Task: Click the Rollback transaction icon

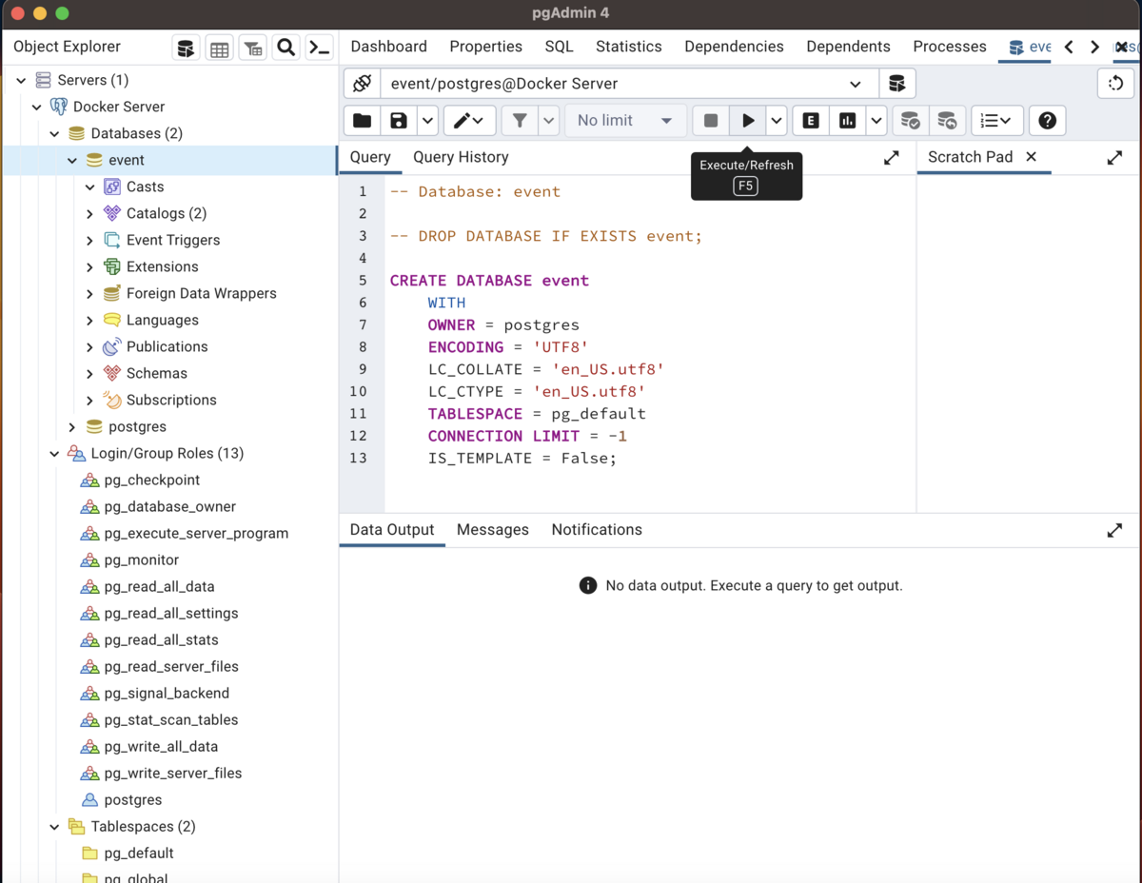Action: point(947,121)
